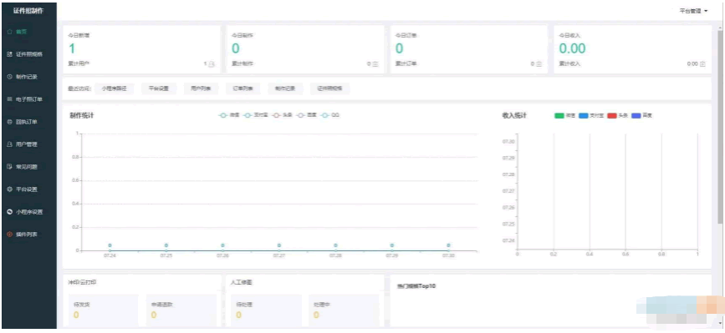
Task: Open 小程序设置 mini-program icon
Action: (x=10, y=212)
